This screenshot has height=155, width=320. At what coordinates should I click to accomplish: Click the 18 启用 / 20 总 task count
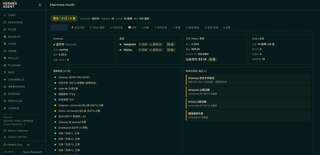[x=266, y=44]
